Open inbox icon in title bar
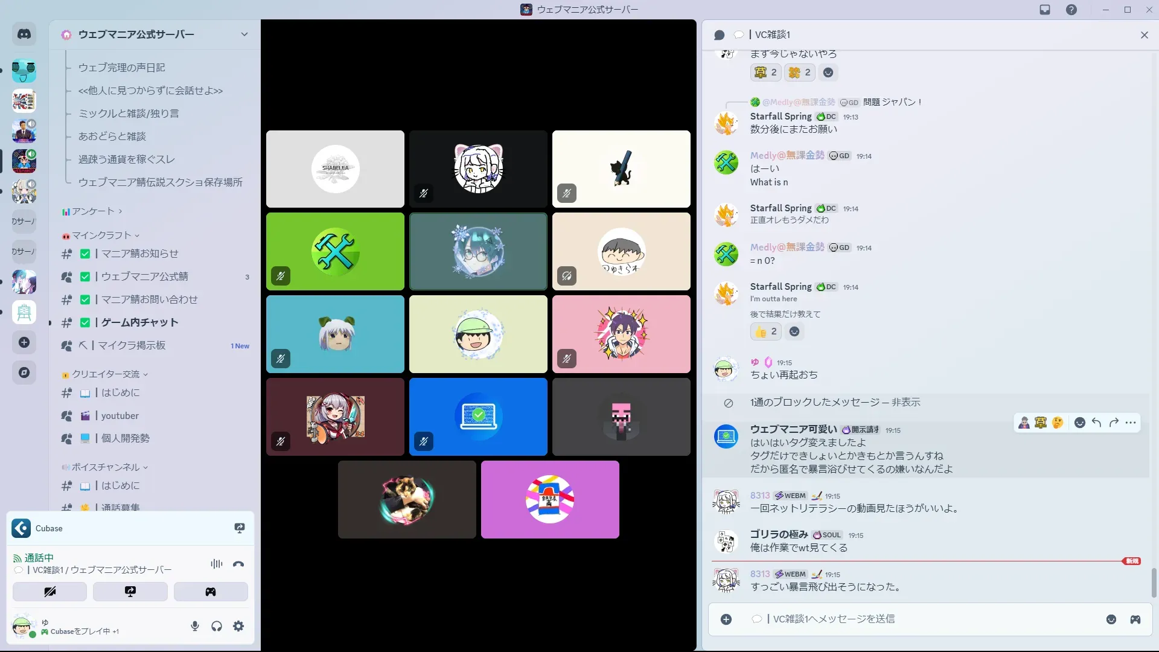The height and width of the screenshot is (652, 1159). click(1045, 10)
